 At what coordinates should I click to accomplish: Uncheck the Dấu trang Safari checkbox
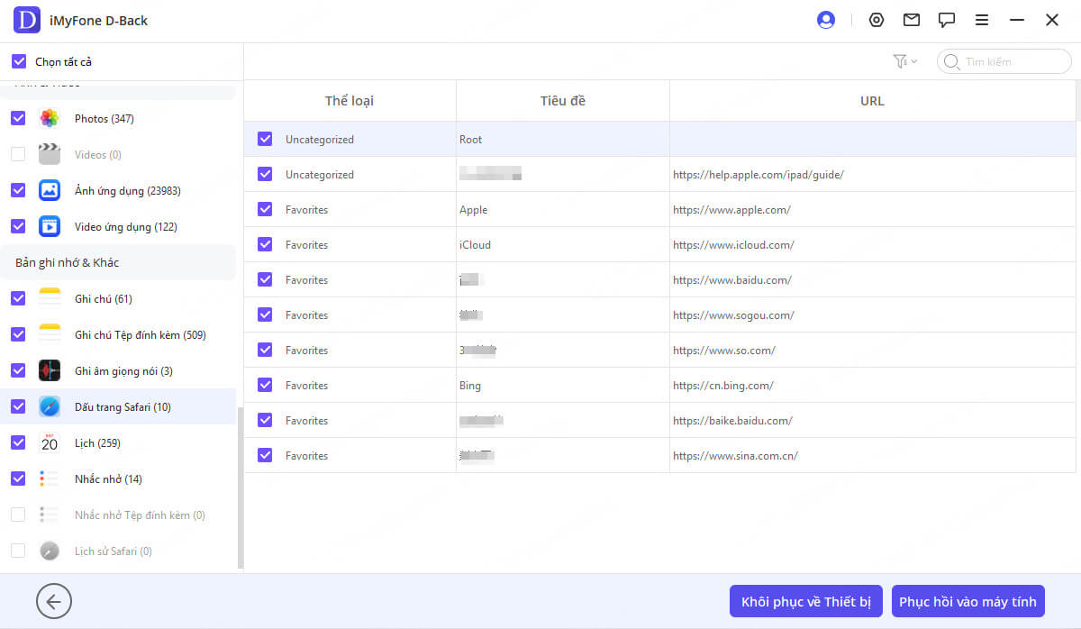[18, 406]
